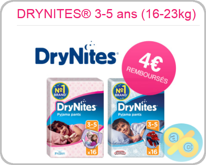
Task: Click No1 Brand badge on pink pack
Action: click(x=60, y=91)
